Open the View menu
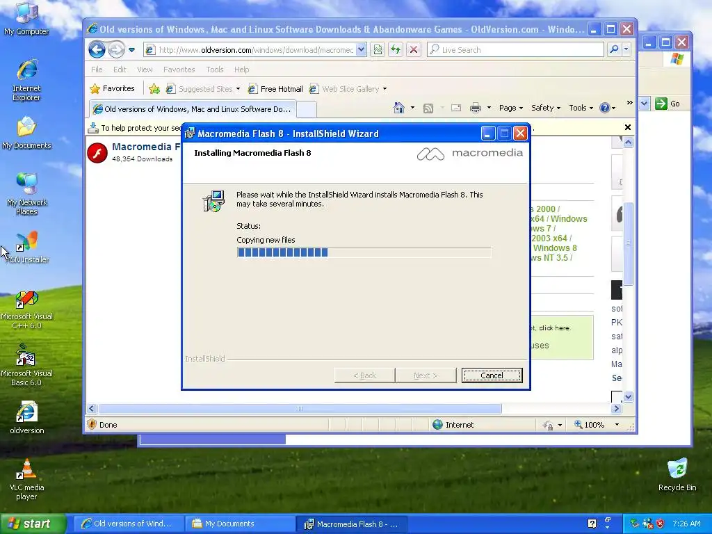The image size is (712, 534). pos(145,70)
